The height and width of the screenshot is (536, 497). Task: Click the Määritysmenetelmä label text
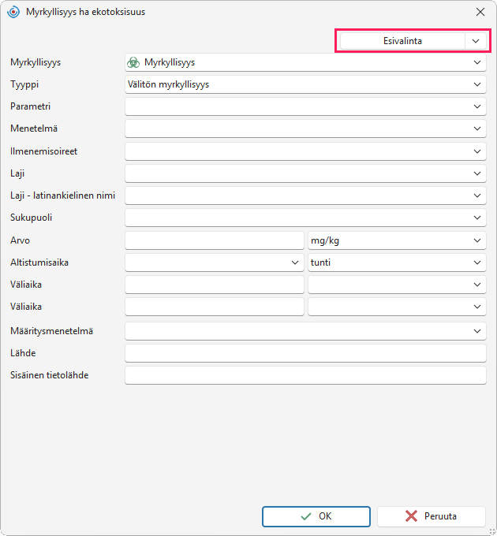click(x=51, y=331)
